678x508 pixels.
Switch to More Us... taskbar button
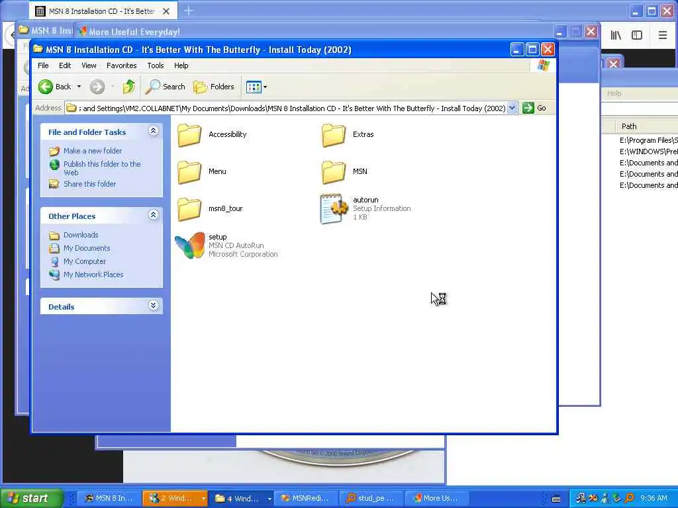[437, 499]
